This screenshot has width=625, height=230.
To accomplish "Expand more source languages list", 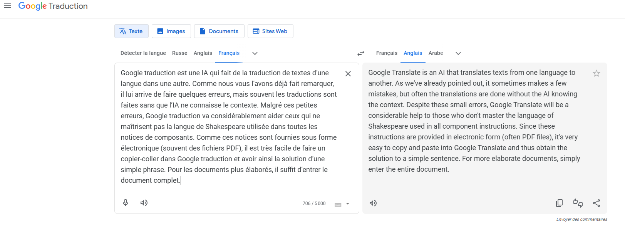I will pyautogui.click(x=255, y=53).
